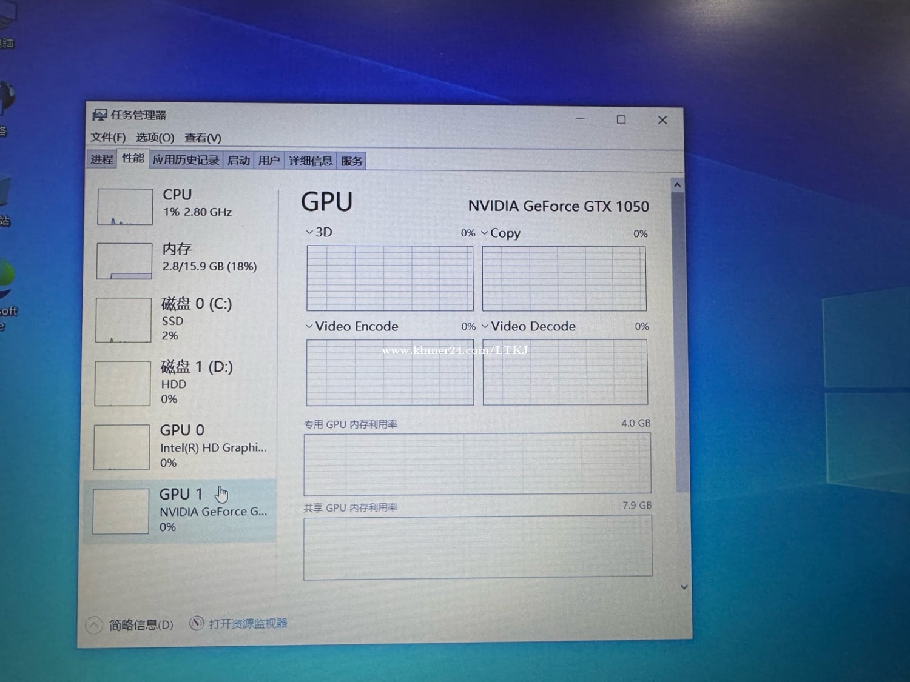Click the vertical scrollbar thumb
Viewport: 910px width, 682px height.
pos(680,343)
